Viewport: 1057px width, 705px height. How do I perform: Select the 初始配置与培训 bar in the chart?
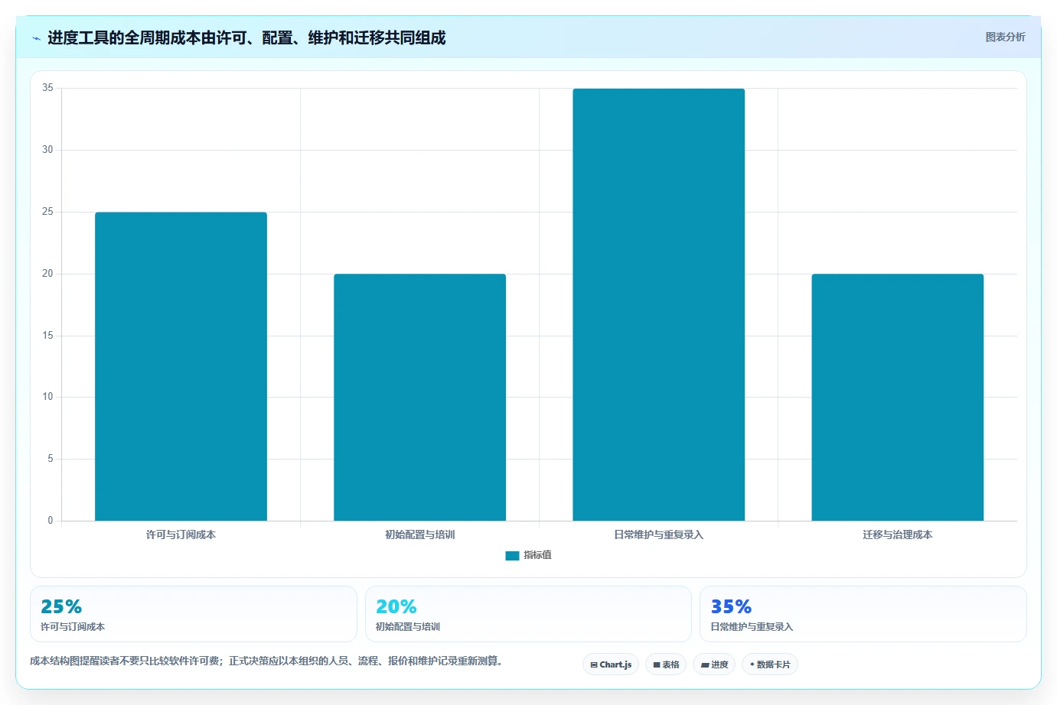[419, 398]
